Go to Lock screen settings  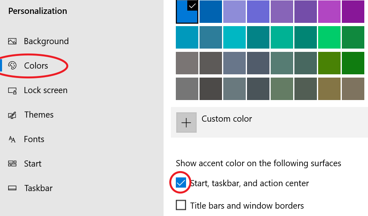[45, 90]
